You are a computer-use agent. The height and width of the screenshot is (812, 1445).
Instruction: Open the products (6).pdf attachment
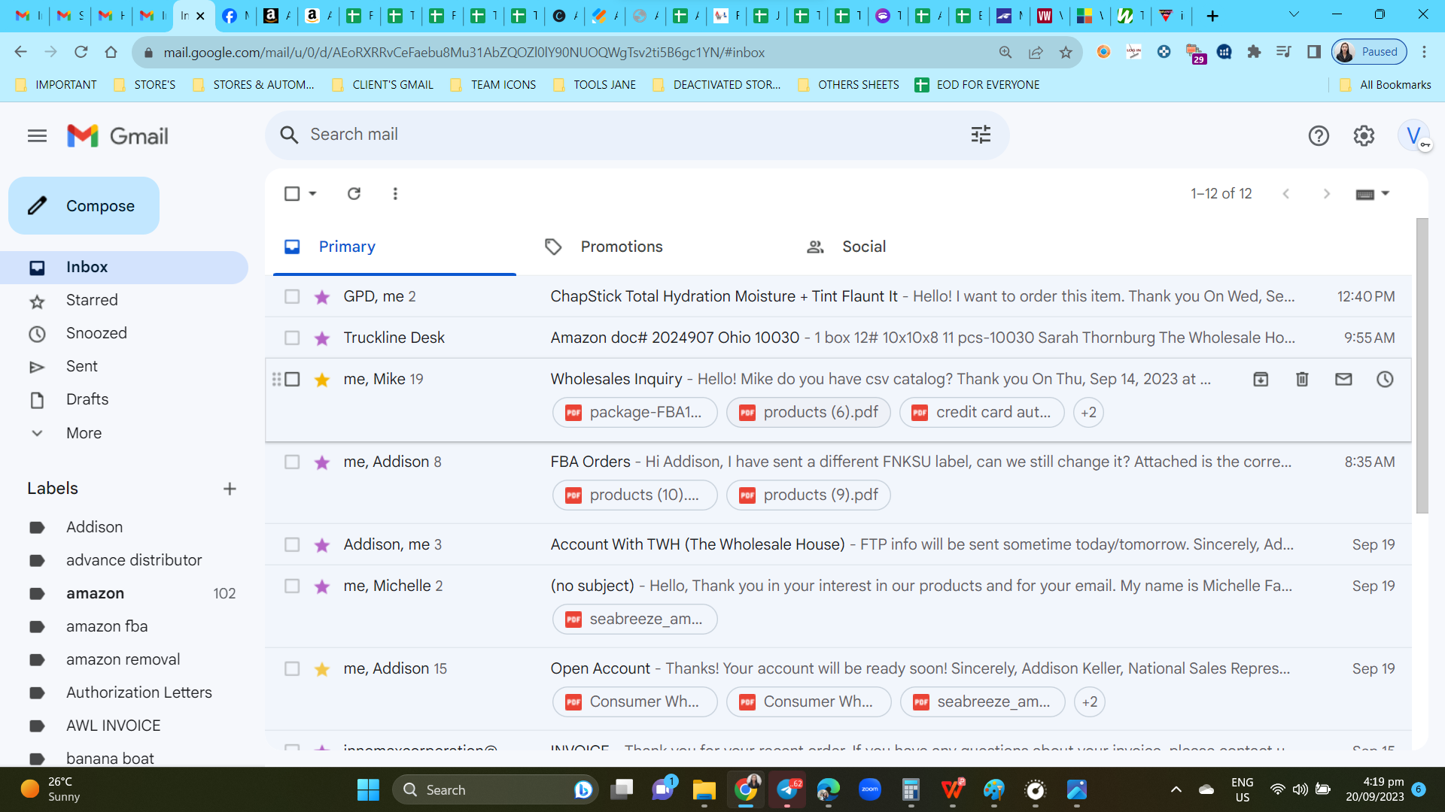pyautogui.click(x=808, y=412)
